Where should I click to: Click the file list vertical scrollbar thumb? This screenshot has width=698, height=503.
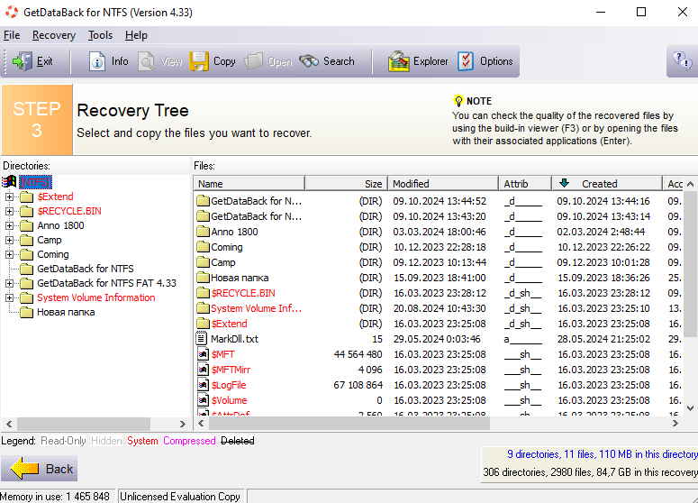point(690,264)
